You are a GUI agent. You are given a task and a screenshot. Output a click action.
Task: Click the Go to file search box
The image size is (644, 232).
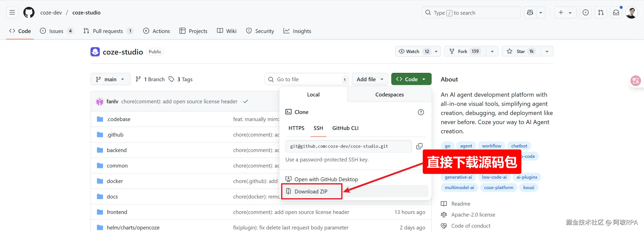pyautogui.click(x=307, y=79)
